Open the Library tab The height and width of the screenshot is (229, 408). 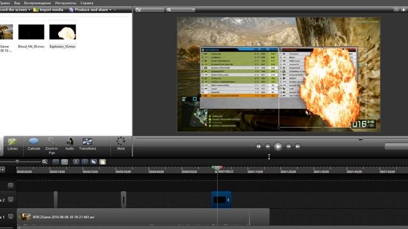click(x=13, y=144)
